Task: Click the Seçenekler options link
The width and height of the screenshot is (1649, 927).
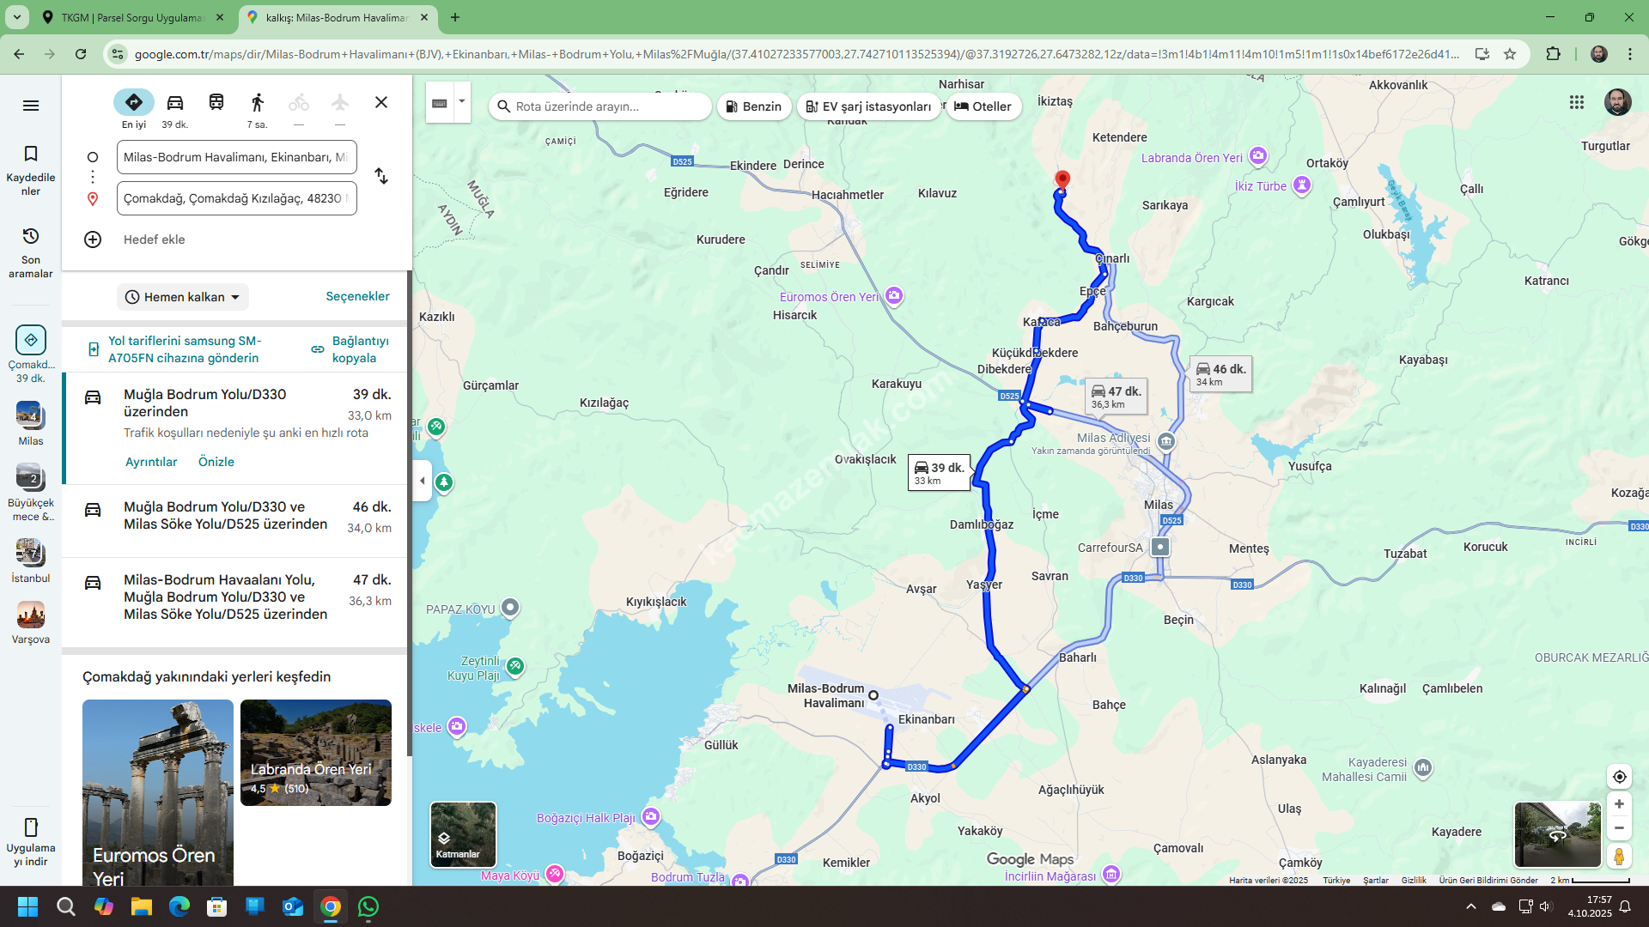Action: click(357, 296)
